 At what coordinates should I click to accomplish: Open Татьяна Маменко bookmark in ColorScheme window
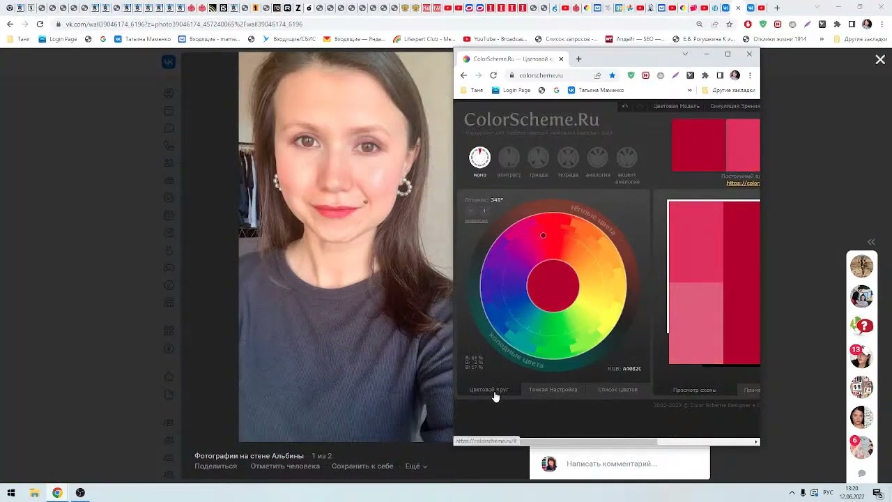pos(596,90)
